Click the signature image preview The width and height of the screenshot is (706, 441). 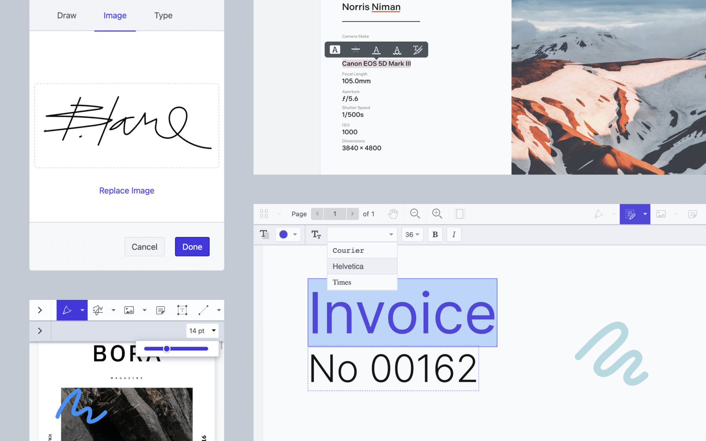127,125
